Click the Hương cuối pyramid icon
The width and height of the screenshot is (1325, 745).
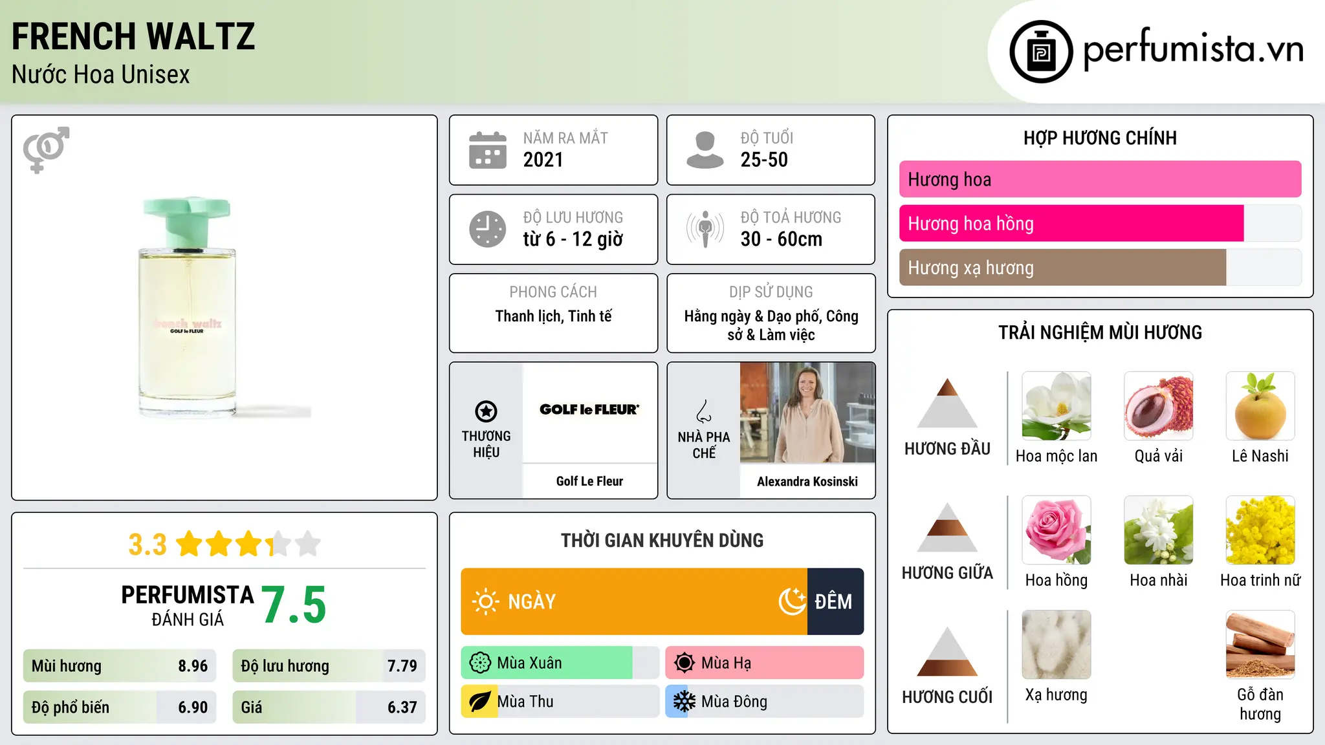947,651
